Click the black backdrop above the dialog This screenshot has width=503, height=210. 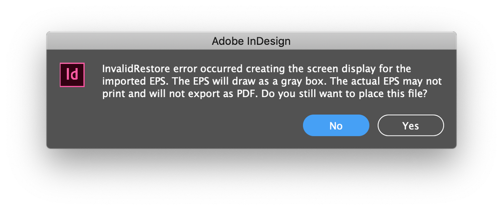(251, 14)
